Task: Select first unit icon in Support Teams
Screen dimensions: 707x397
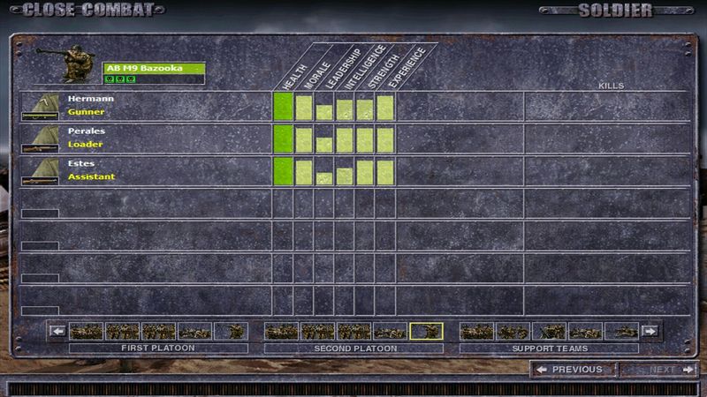Action: [x=476, y=332]
